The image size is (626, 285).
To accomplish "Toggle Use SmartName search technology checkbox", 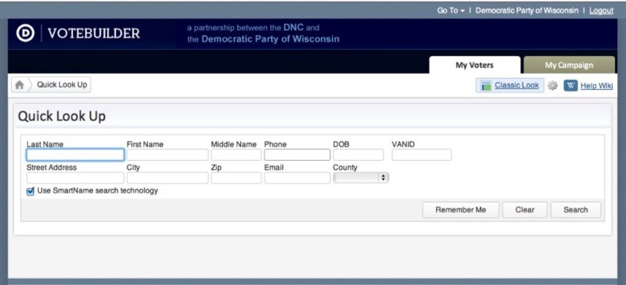I will click(31, 192).
